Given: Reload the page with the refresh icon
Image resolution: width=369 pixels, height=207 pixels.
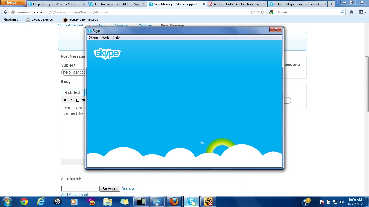Looking at the screenshot, I should click(263, 12).
